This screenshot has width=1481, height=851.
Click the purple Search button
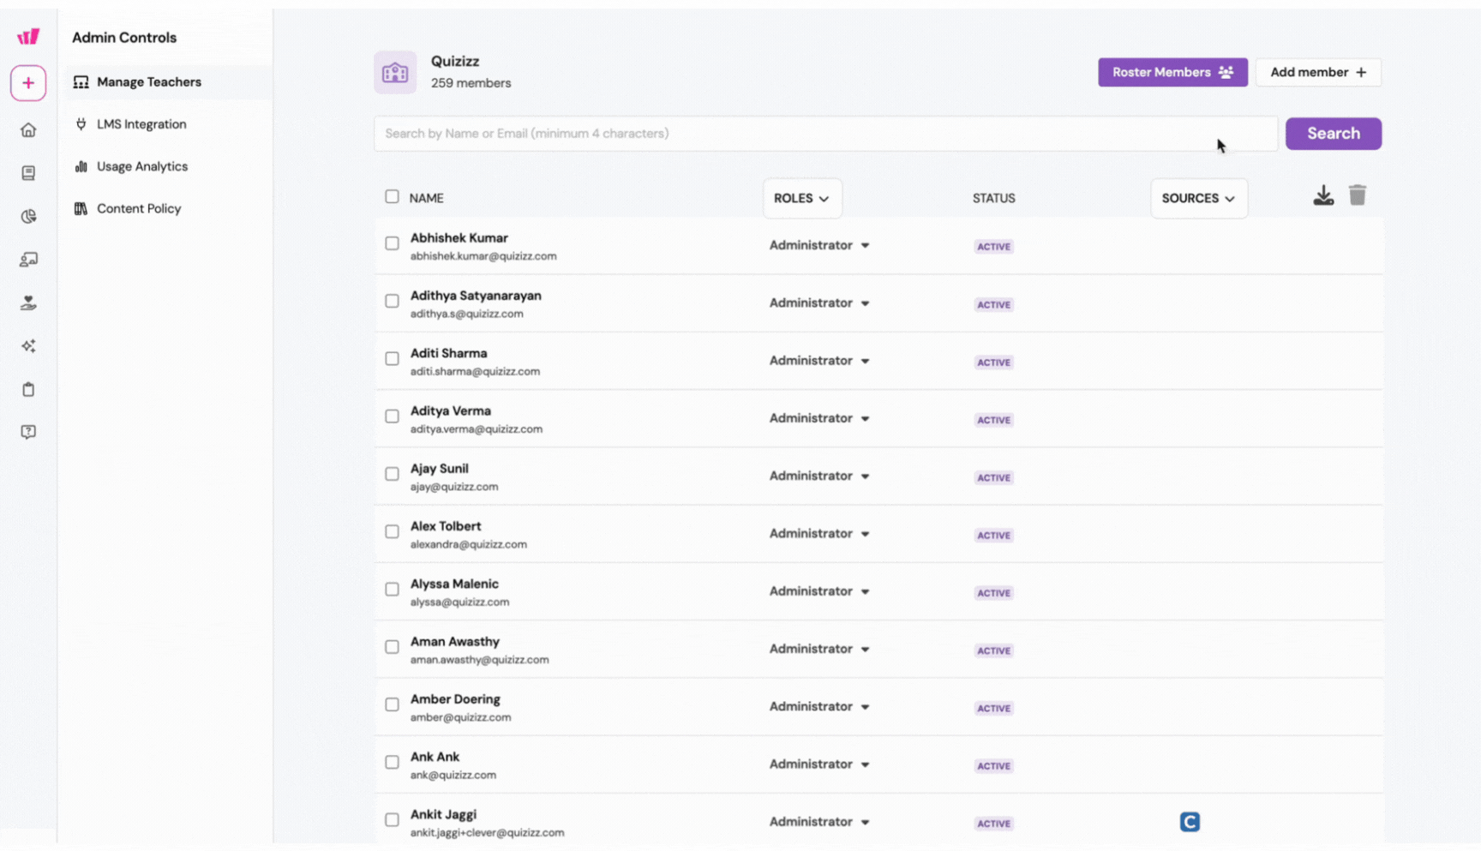tap(1333, 134)
